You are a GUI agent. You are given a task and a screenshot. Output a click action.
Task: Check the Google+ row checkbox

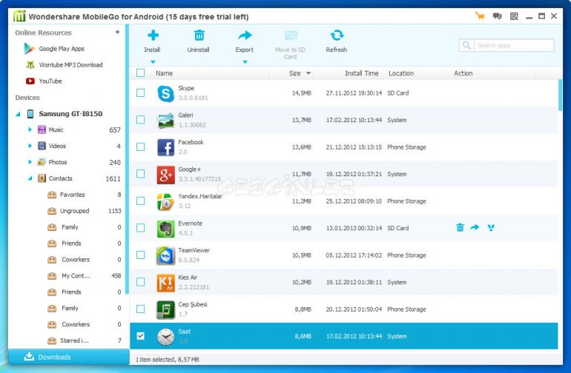(x=141, y=174)
